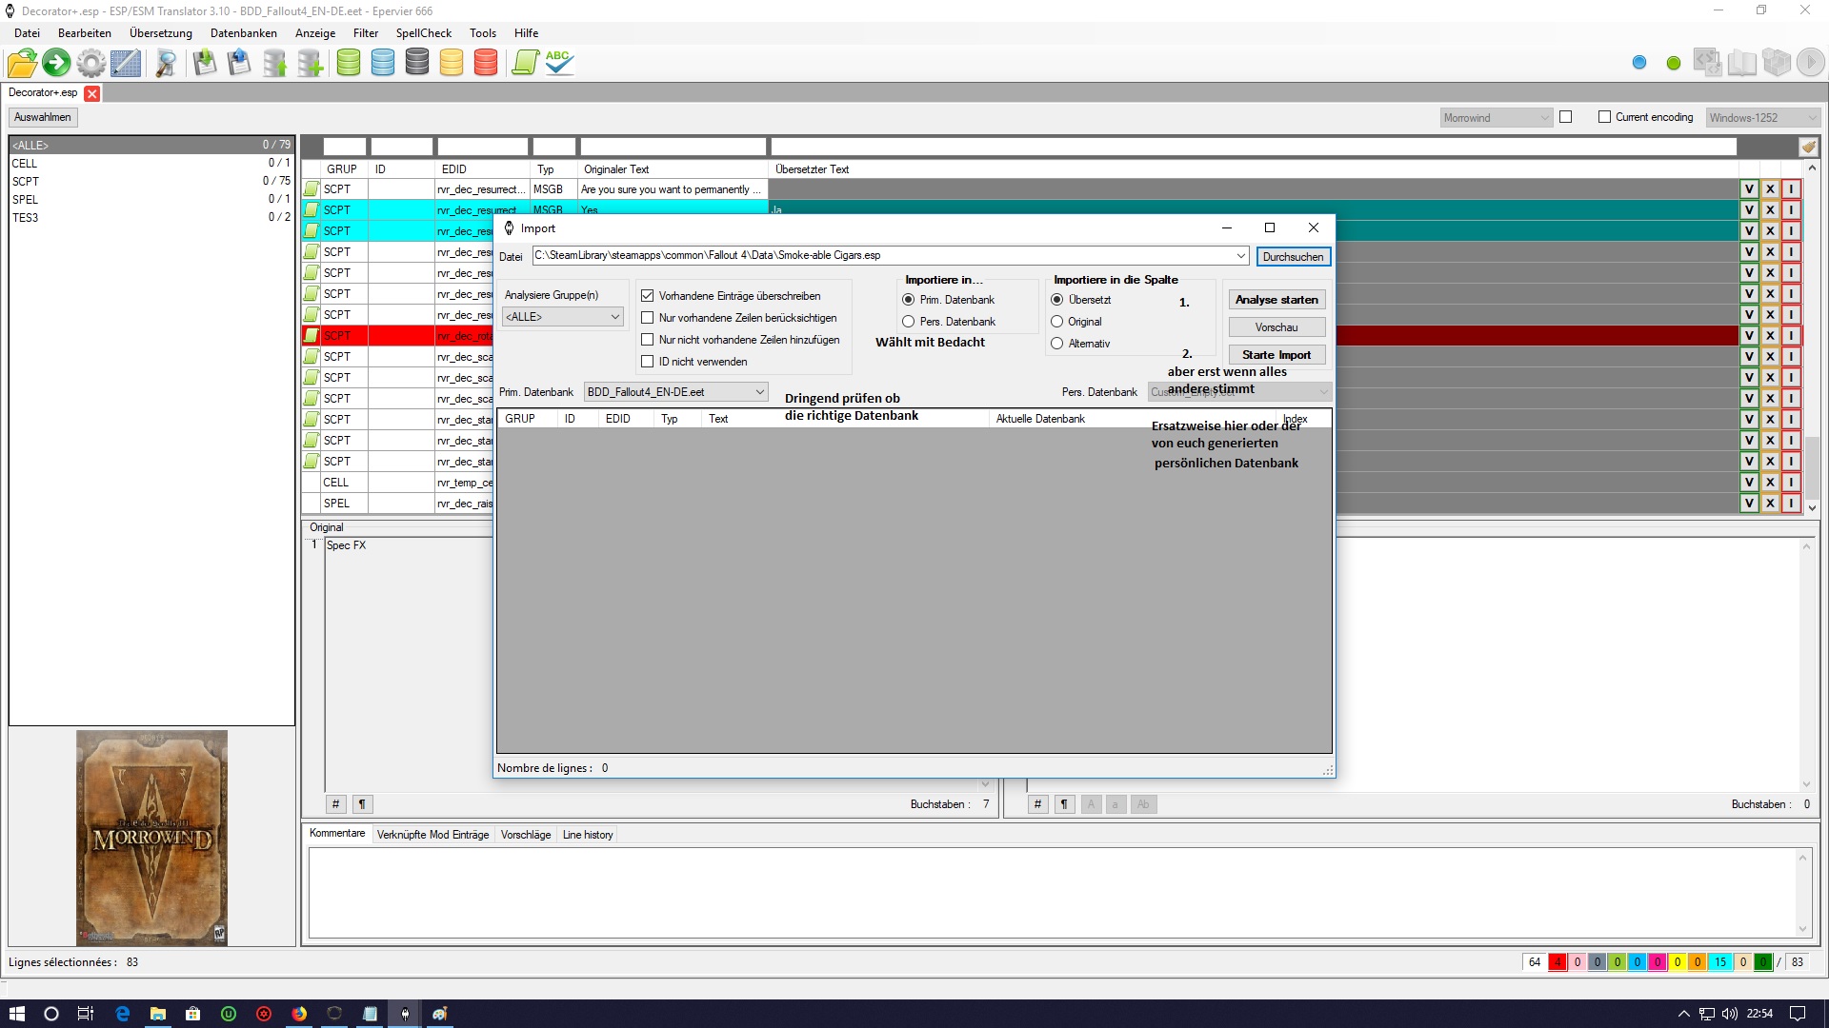Open the Datenbanken menu
The width and height of the screenshot is (1829, 1028).
click(x=243, y=33)
